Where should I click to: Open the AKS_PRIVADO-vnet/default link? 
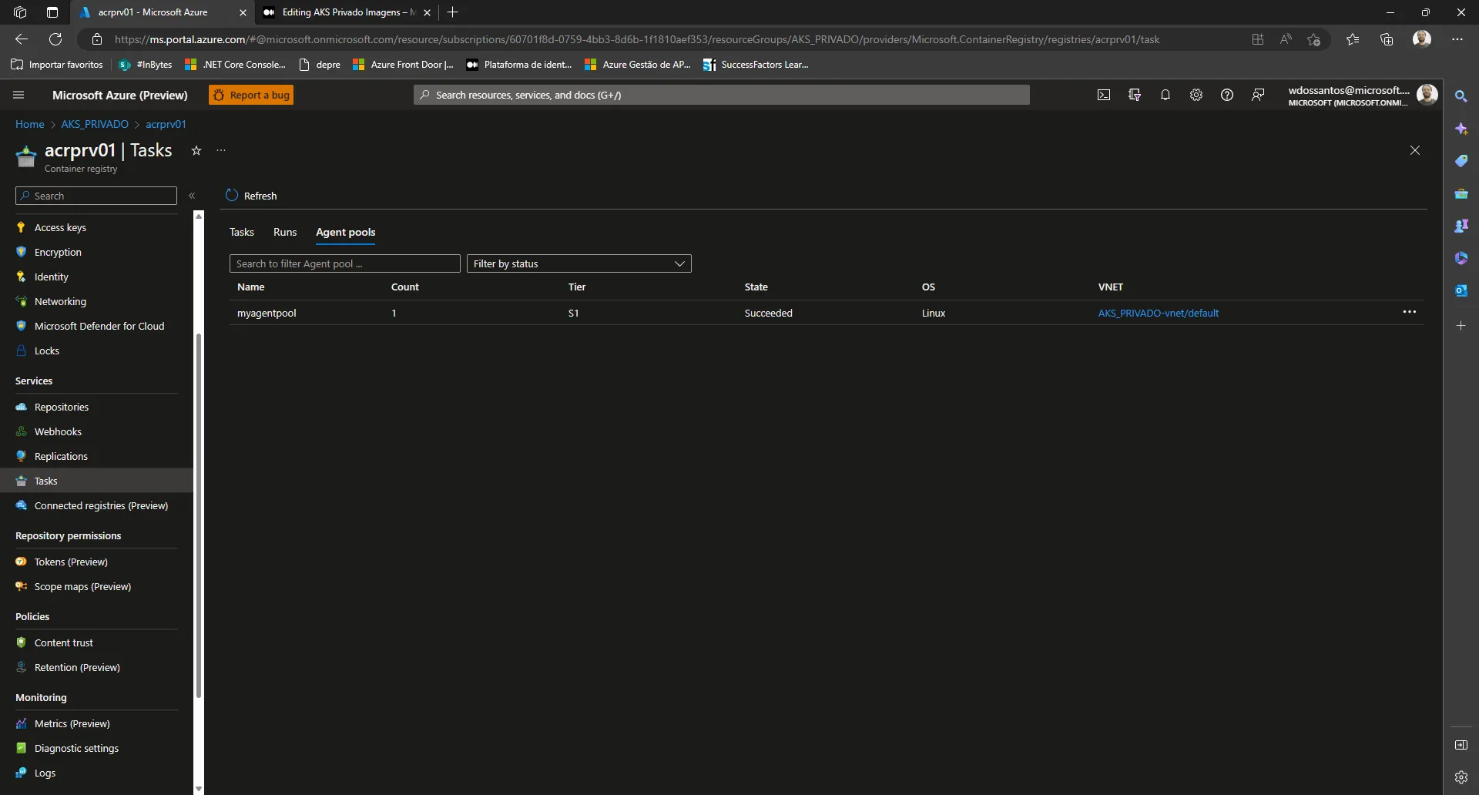[x=1158, y=313]
